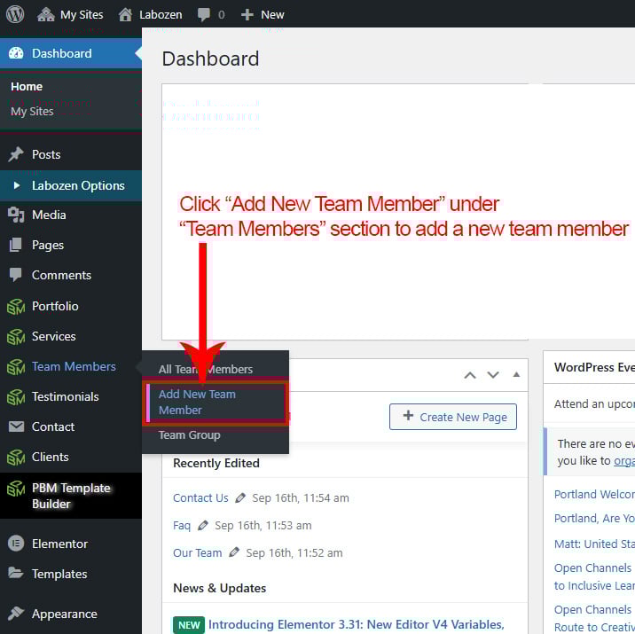
Task: Expand the Labozen Options menu
Action: click(78, 185)
